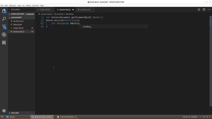The height and width of the screenshot is (119, 212).
Task: Place cursor after XMLHttp on line 3
Action: (79, 23)
